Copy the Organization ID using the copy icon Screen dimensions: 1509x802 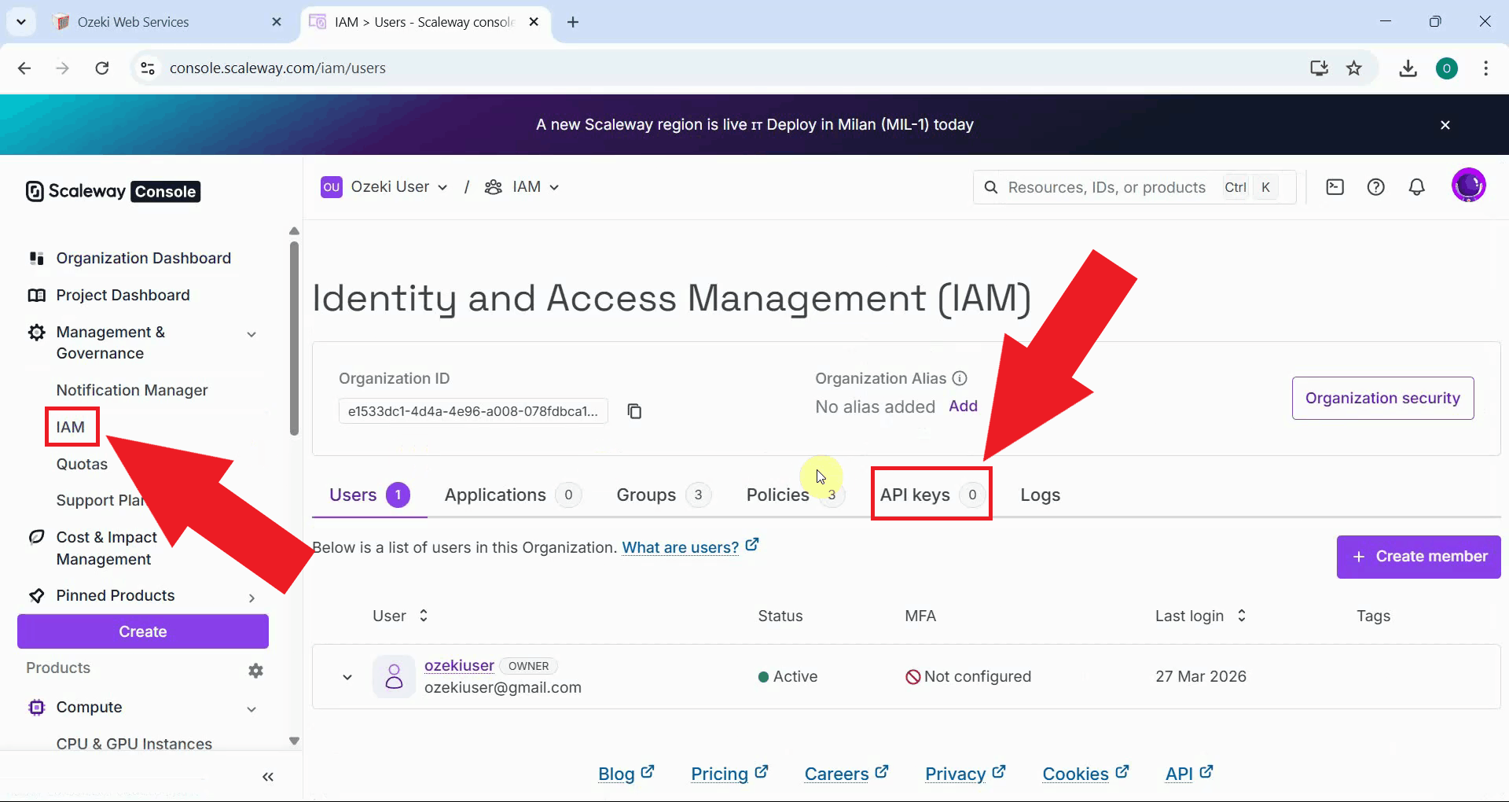click(634, 411)
